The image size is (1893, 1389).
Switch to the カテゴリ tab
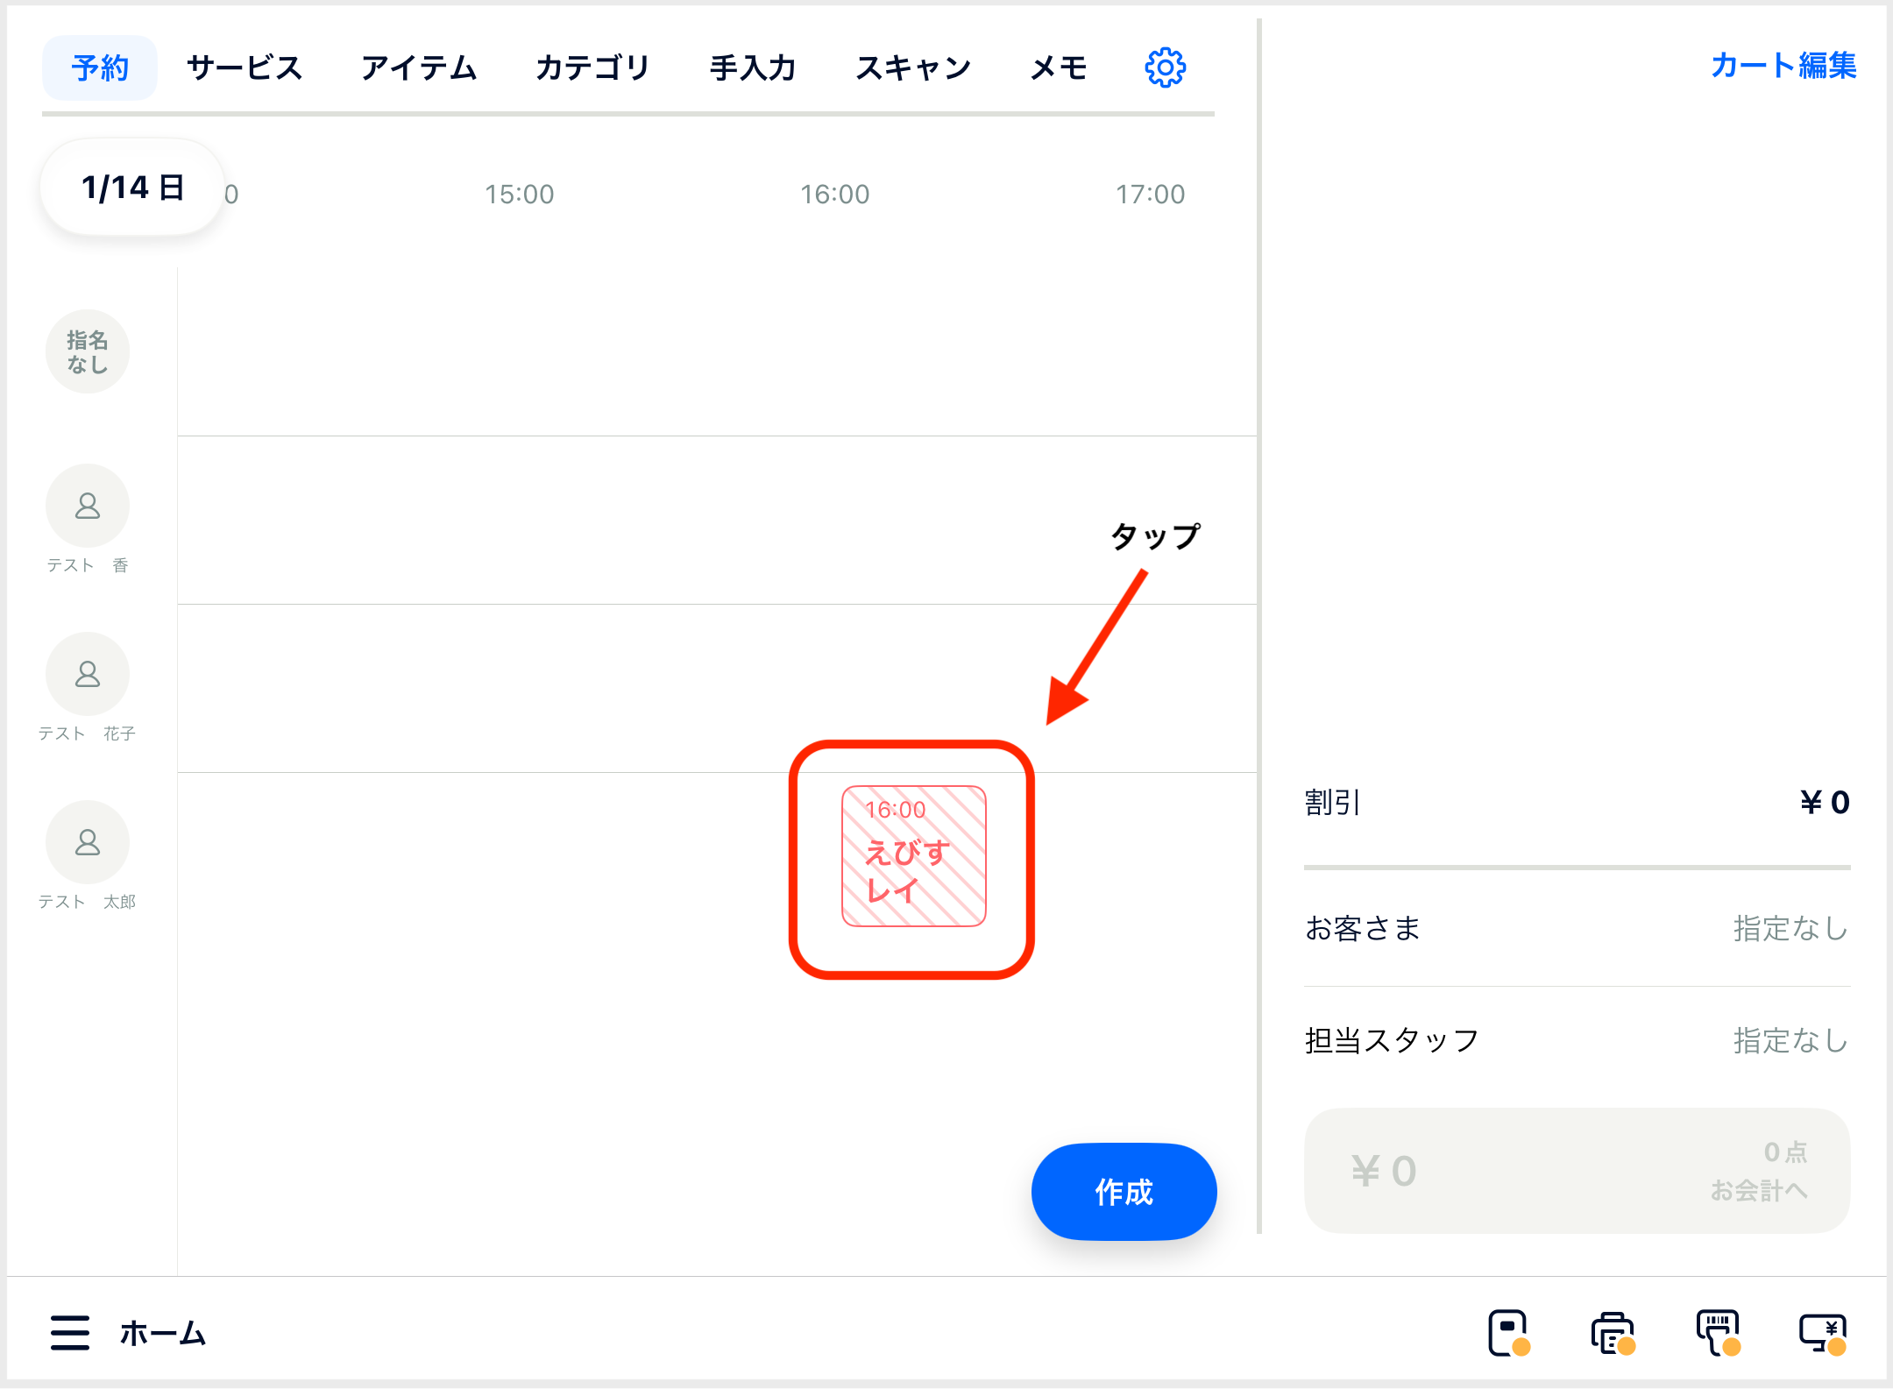pos(592,67)
